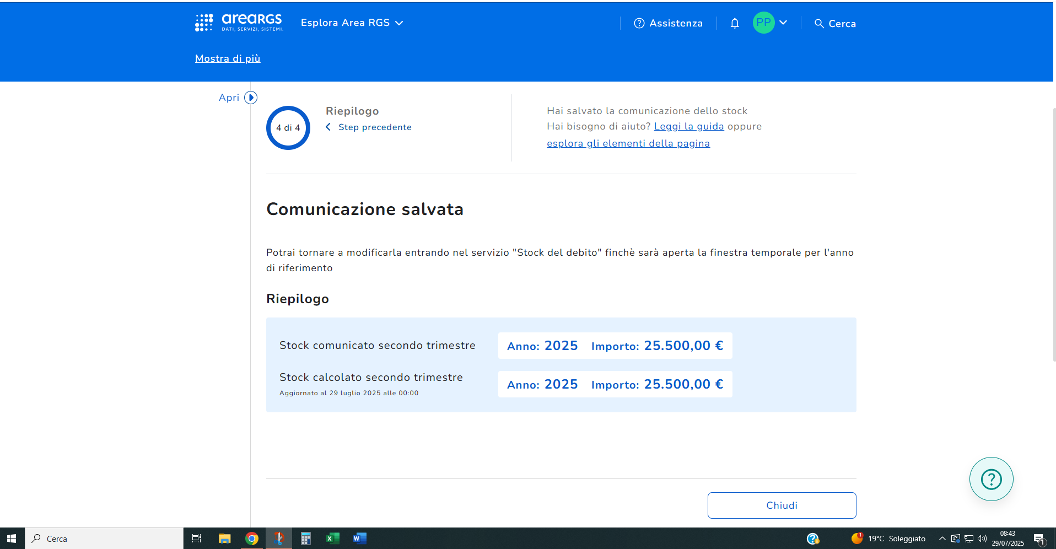1056x549 pixels.
Task: Open the Assistenza menu item
Action: [x=668, y=23]
